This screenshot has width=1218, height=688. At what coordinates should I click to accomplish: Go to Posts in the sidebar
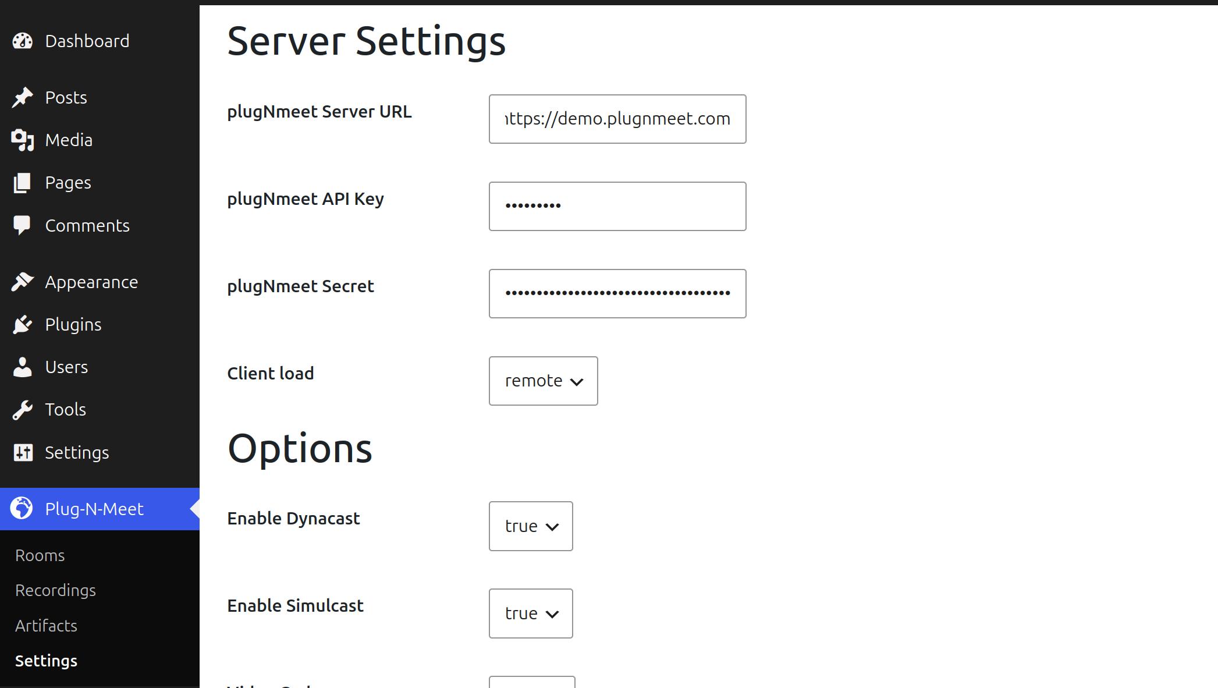click(100, 97)
